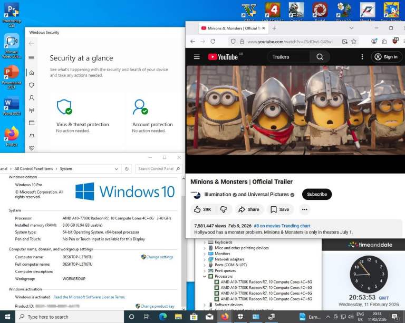Dislike the video with thumbs-down icon
Viewport: 405px width, 323px height.
(223, 209)
